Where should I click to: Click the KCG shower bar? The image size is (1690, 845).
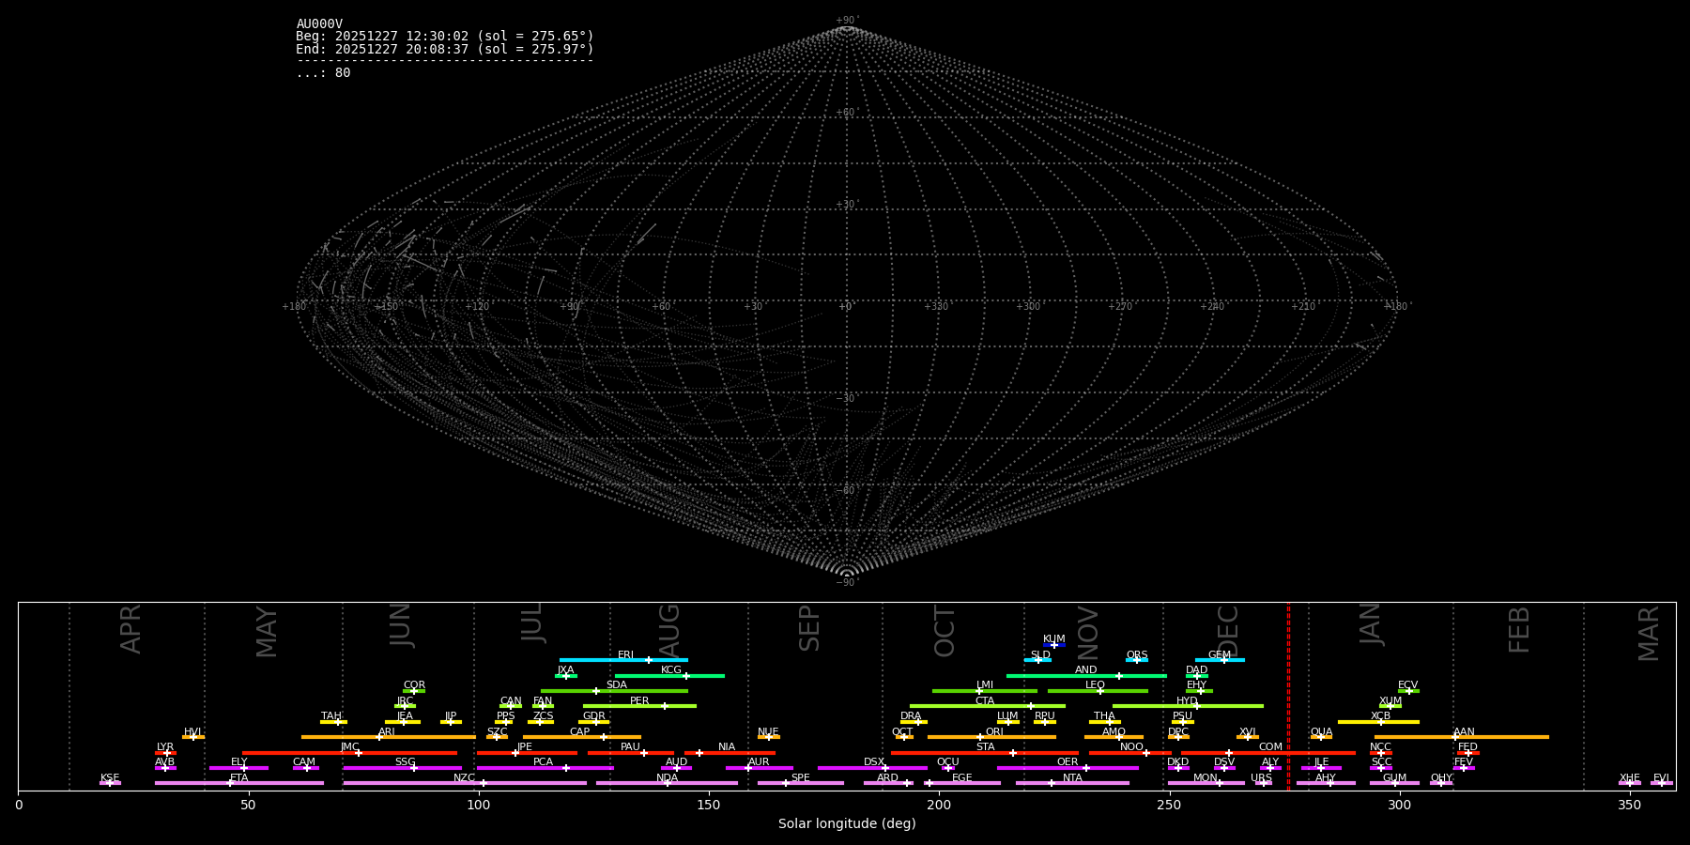click(669, 676)
